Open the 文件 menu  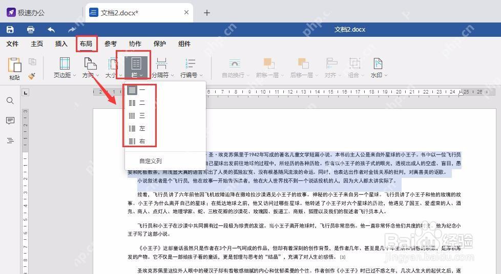coord(12,43)
